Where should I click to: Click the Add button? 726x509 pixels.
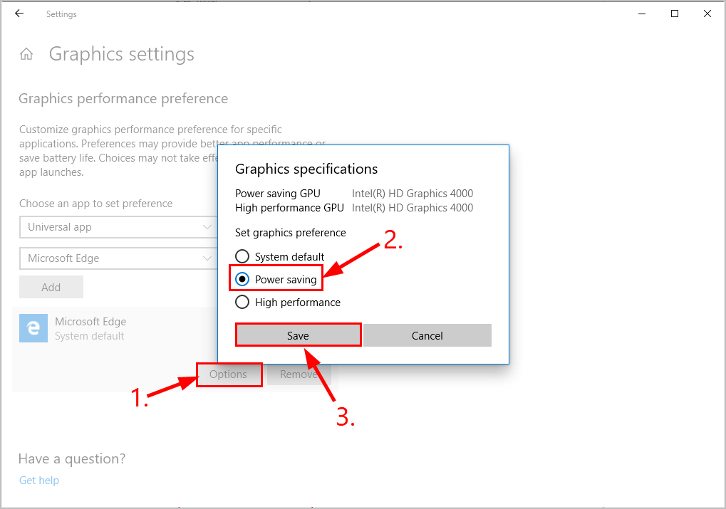(51, 288)
